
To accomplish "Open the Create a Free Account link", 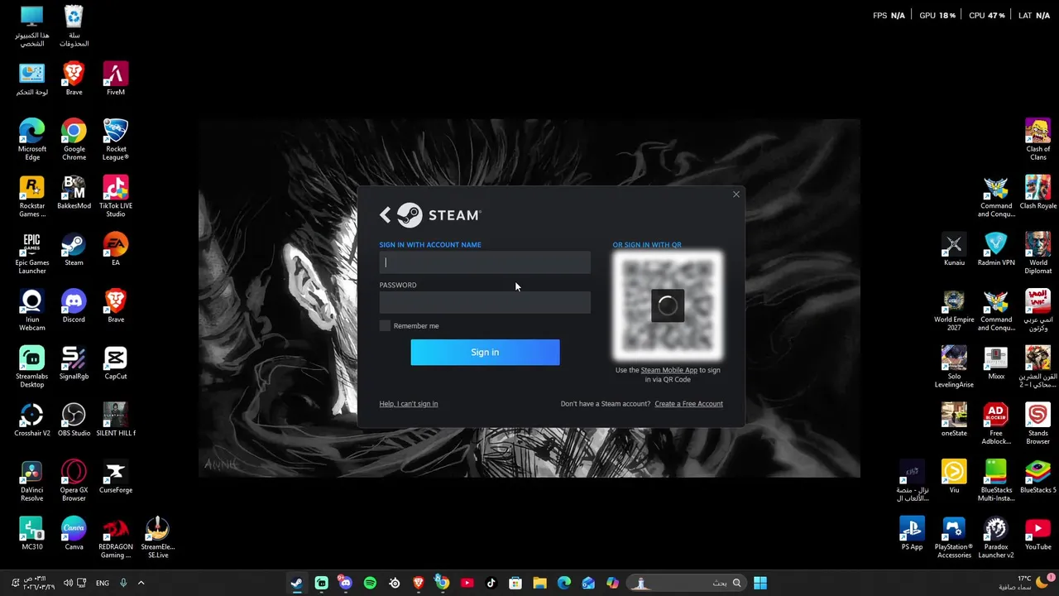I will (x=688, y=404).
